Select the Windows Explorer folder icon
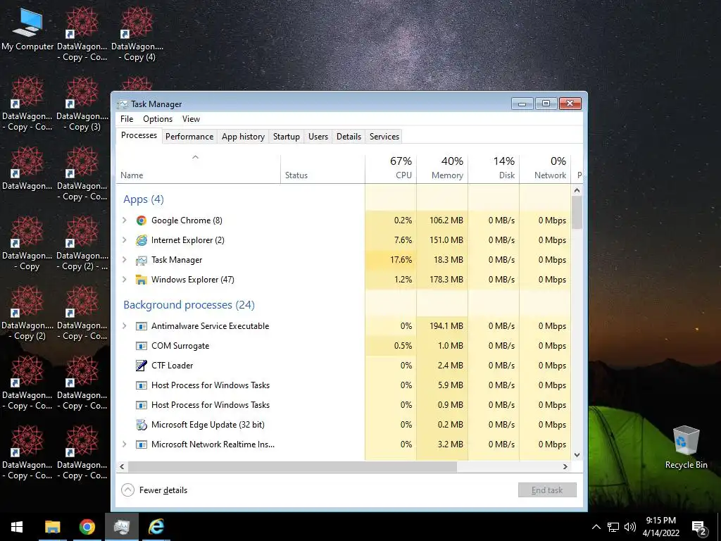 tap(141, 280)
